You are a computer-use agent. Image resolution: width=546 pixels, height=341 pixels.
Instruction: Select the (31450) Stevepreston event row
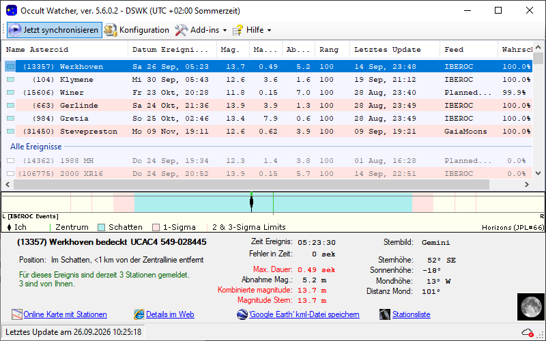[x=268, y=132]
